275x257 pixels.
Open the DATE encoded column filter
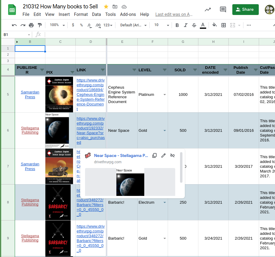pyautogui.click(x=225, y=70)
